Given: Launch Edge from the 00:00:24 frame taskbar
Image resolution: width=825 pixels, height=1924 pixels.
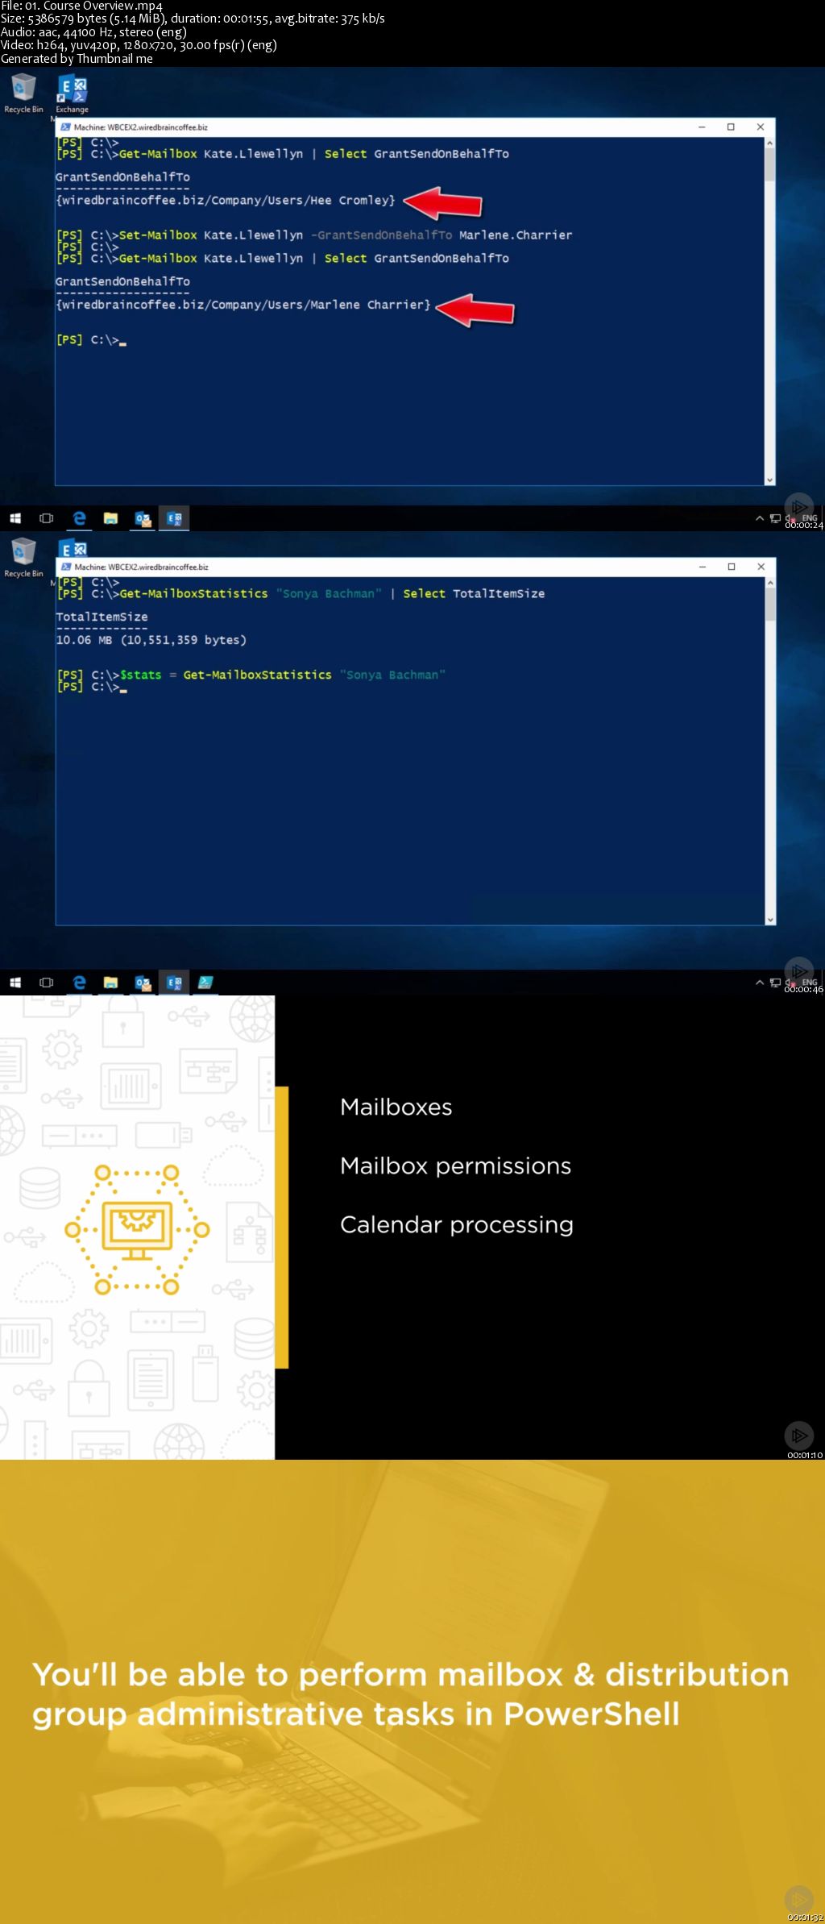Looking at the screenshot, I should point(79,518).
